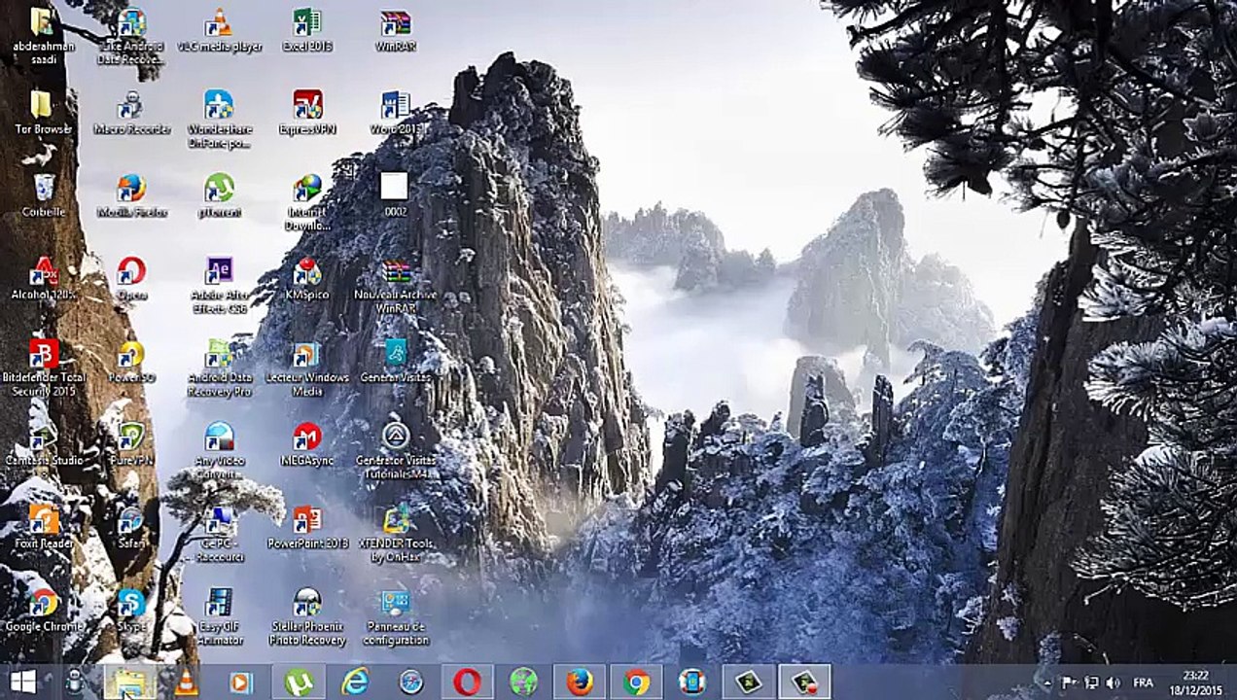Open the Opera icon in taskbar
The height and width of the screenshot is (700, 1237).
(x=467, y=682)
